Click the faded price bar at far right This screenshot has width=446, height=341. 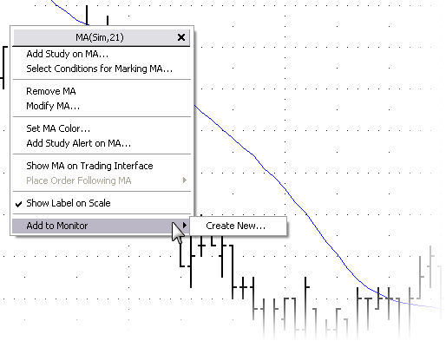coord(430,266)
